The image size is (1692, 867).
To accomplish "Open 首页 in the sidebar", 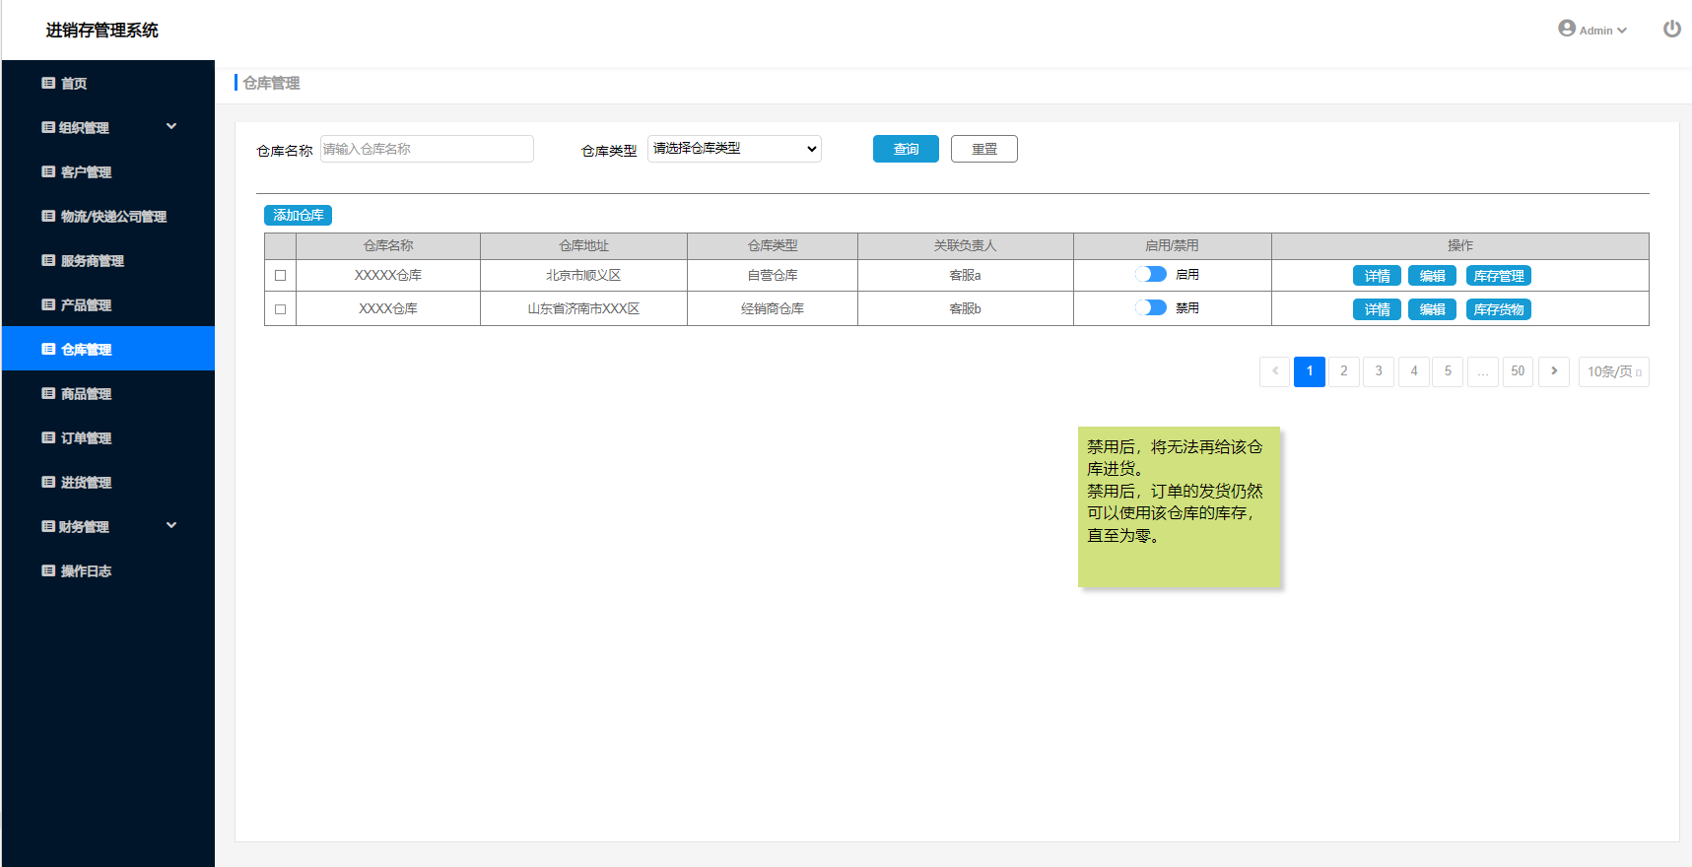I will [108, 83].
